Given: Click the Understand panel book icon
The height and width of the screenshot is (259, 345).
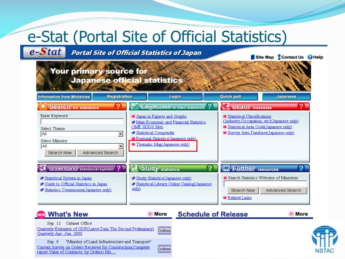Looking at the screenshot, I should pos(43,168).
